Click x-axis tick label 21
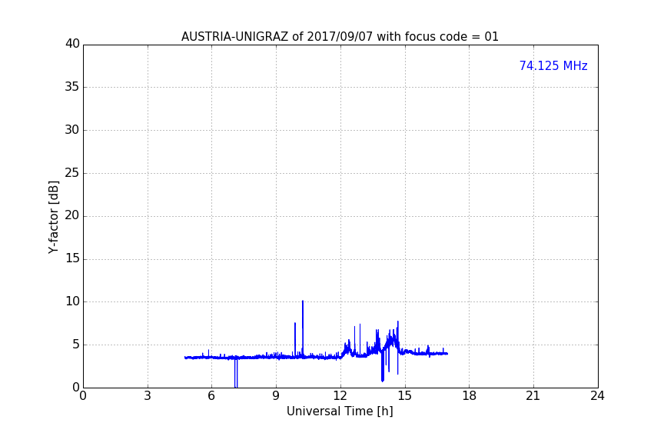 point(533,396)
